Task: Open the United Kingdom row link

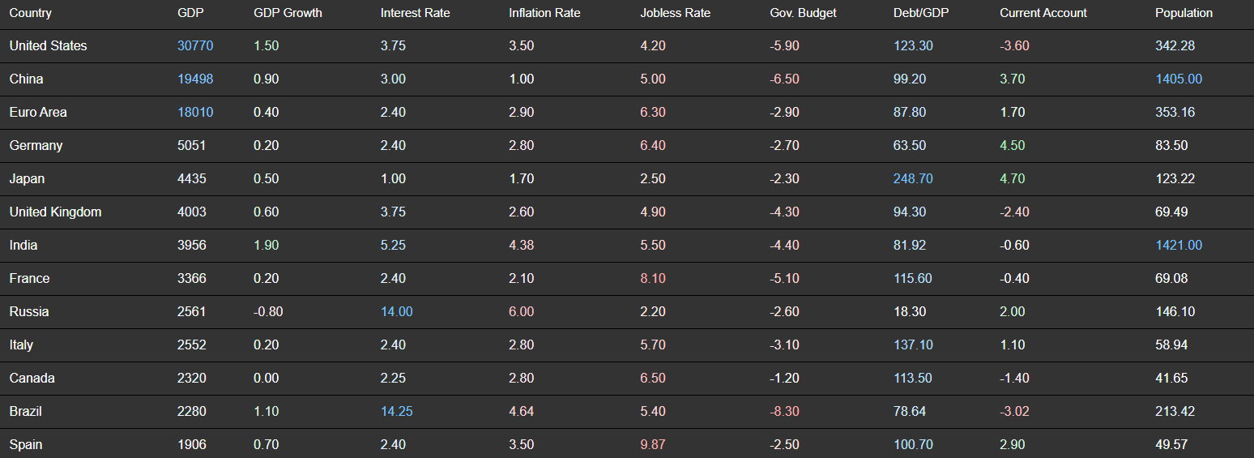Action: coord(55,212)
